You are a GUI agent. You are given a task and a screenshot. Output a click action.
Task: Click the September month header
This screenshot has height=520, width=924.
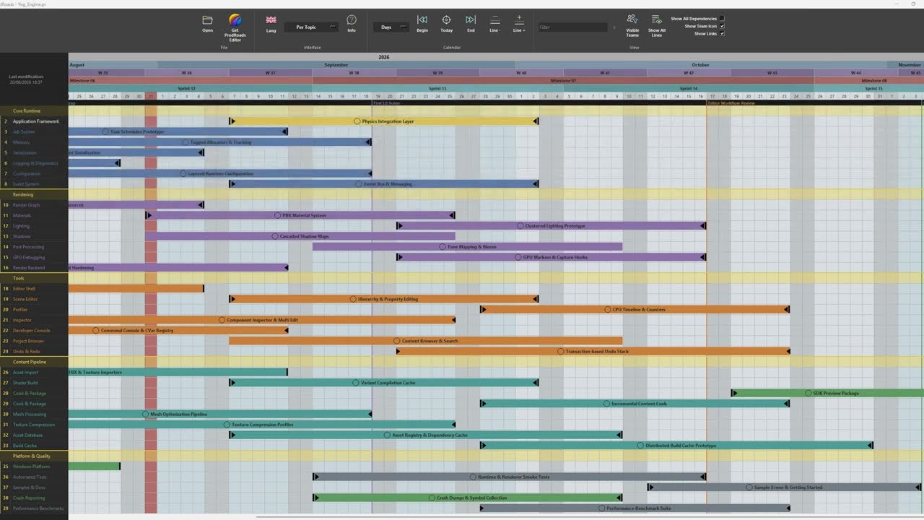(x=336, y=65)
